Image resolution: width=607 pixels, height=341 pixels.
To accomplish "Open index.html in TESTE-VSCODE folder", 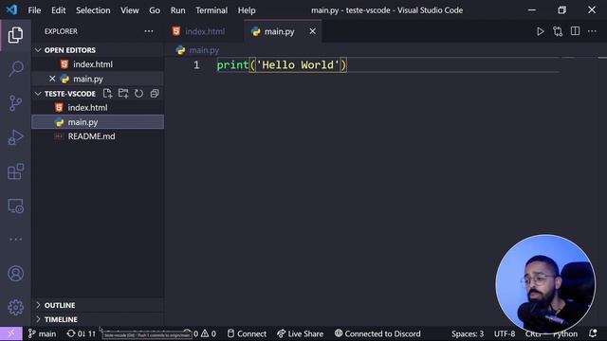I will pos(98,107).
